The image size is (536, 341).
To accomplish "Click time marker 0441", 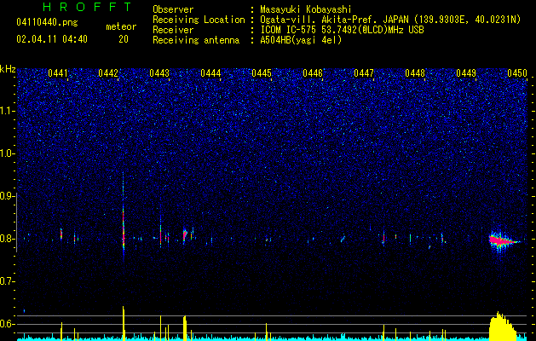I will (x=58, y=73).
